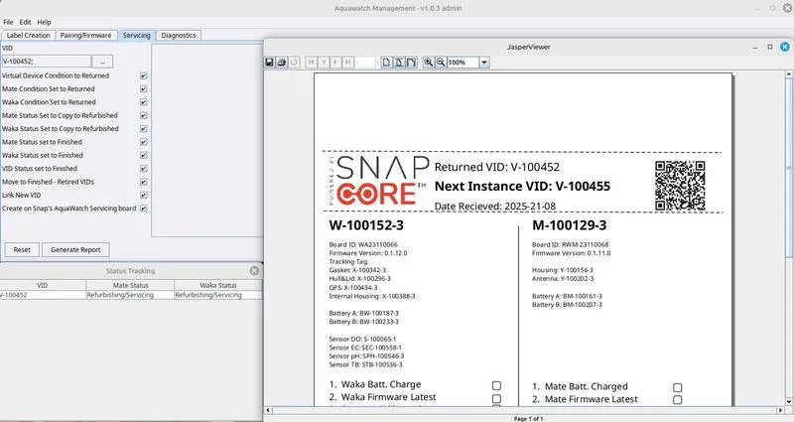
Task: Open the Edit menu
Action: click(x=26, y=22)
